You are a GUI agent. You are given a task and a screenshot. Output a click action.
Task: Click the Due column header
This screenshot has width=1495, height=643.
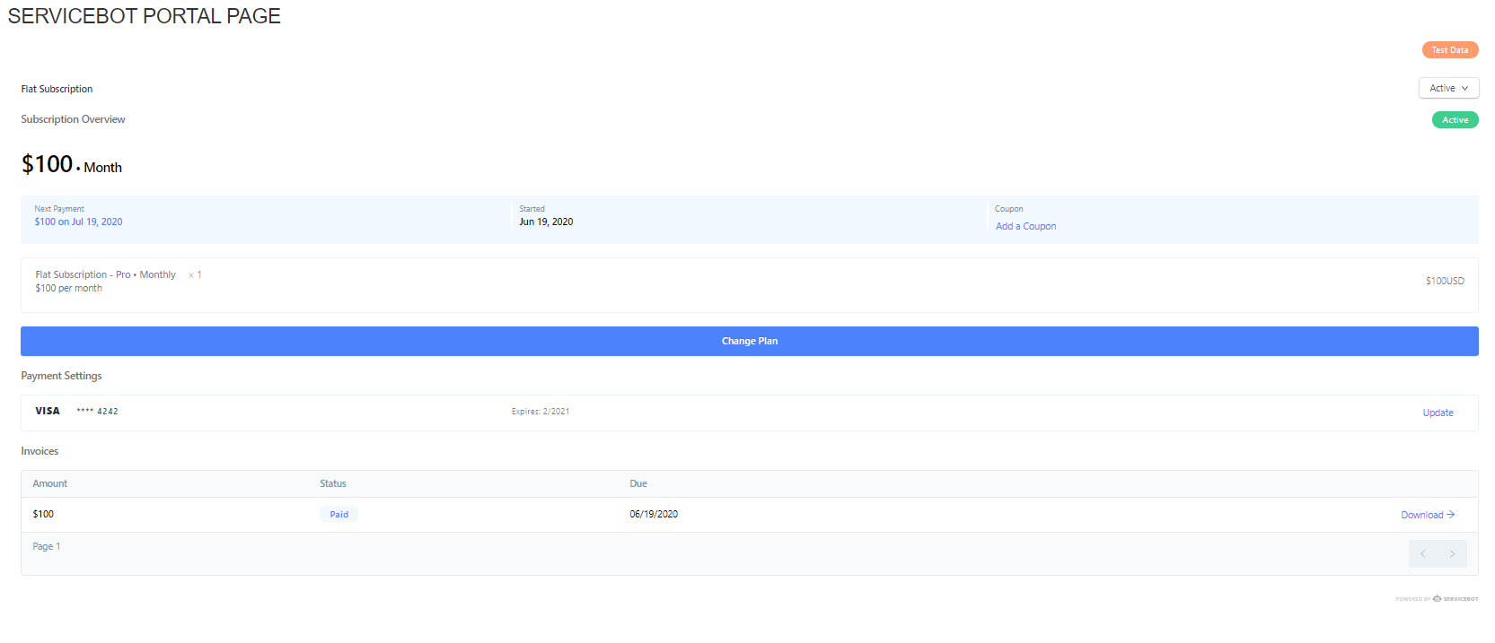coord(638,483)
